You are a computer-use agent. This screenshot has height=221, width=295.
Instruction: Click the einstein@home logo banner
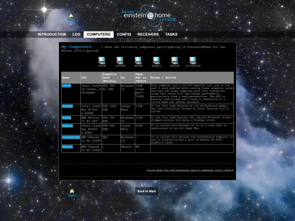point(148,15)
